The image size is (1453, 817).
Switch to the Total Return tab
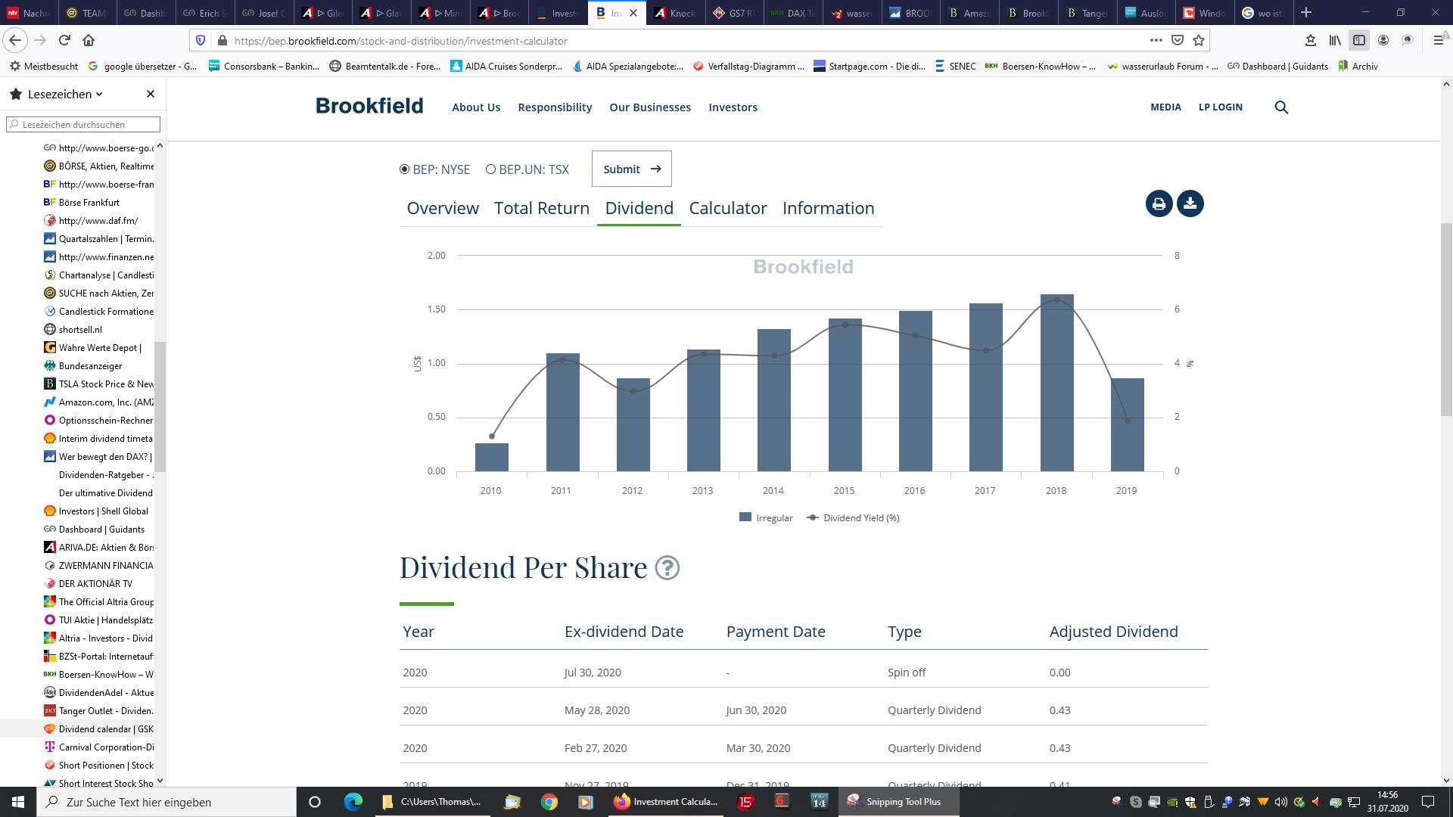(541, 208)
